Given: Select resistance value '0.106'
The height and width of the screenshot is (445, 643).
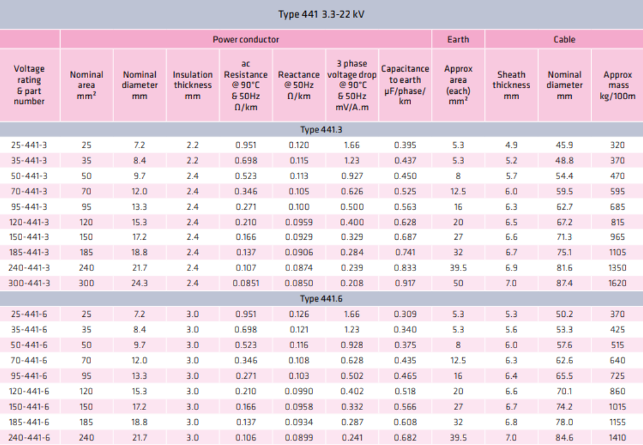Looking at the screenshot, I should tap(246, 438).
